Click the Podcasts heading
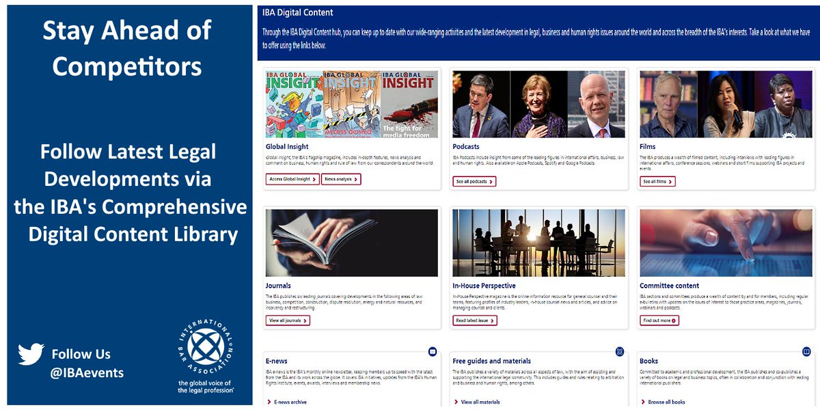820x410 pixels. [466, 147]
